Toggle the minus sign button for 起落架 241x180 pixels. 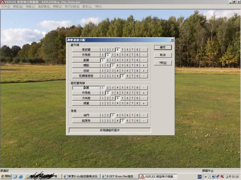point(144,121)
